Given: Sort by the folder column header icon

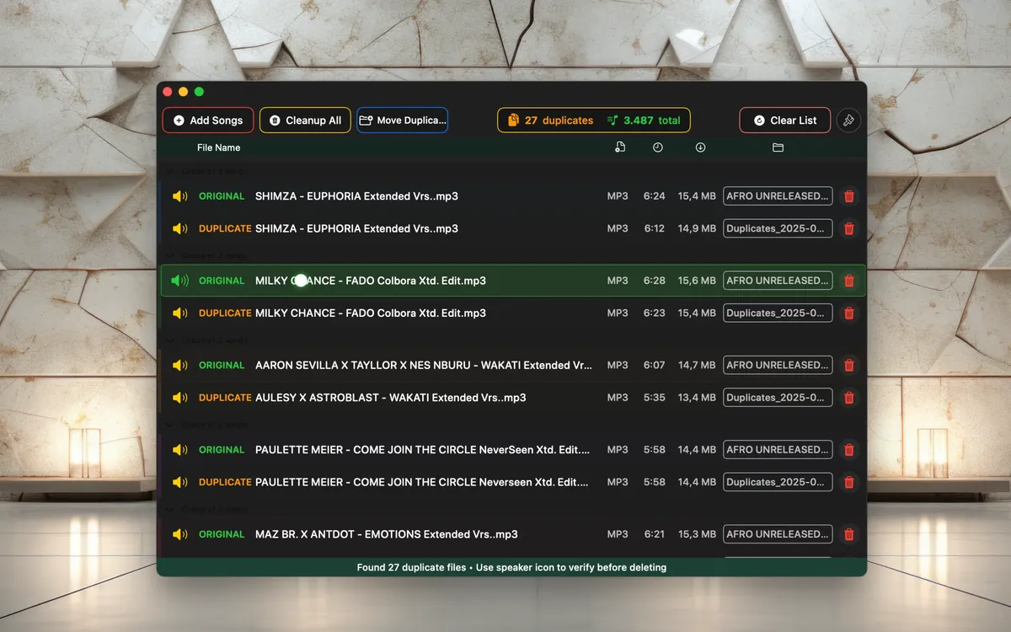Looking at the screenshot, I should point(778,147).
